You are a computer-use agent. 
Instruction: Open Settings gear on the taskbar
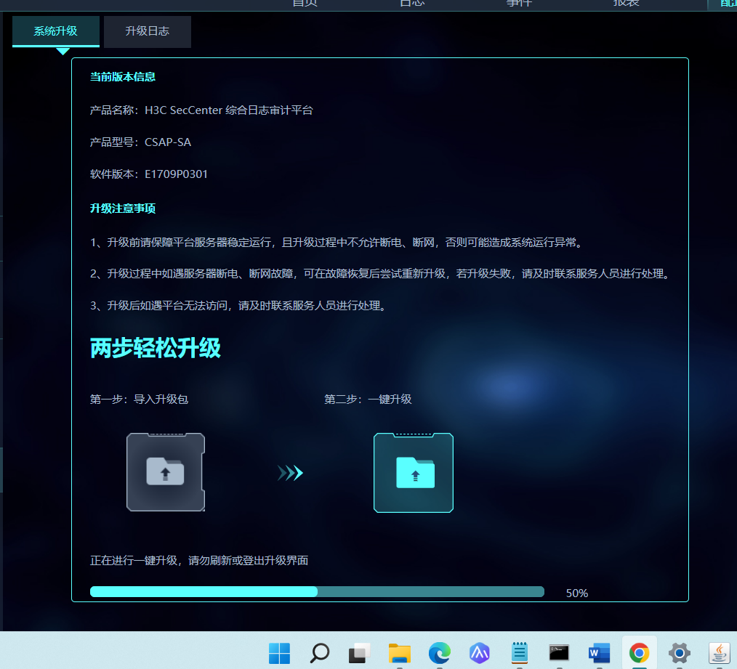(679, 653)
